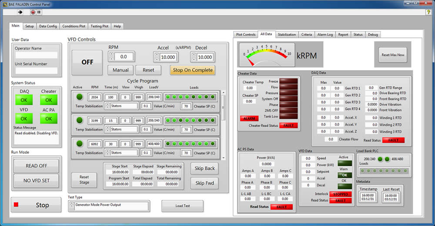Click the Reset button in VFD Controls
435x226 pixels.
click(x=148, y=70)
